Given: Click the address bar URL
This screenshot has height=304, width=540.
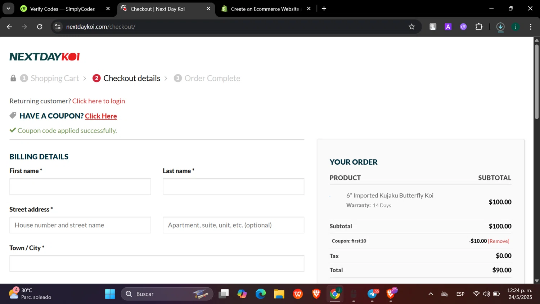Looking at the screenshot, I should [x=101, y=27].
